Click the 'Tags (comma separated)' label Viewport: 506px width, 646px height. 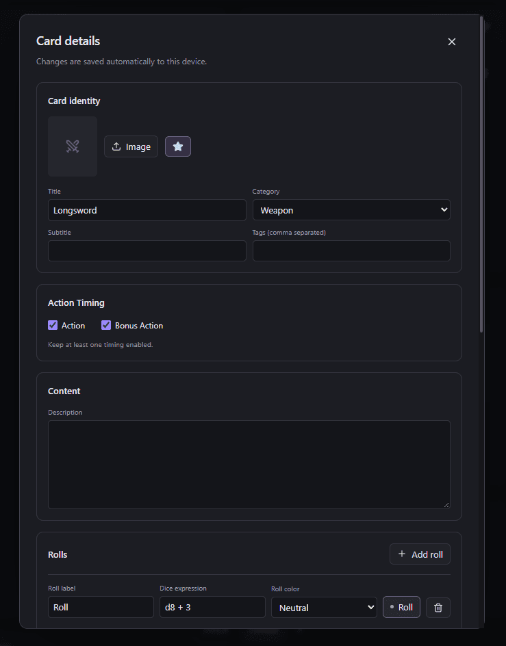(289, 233)
